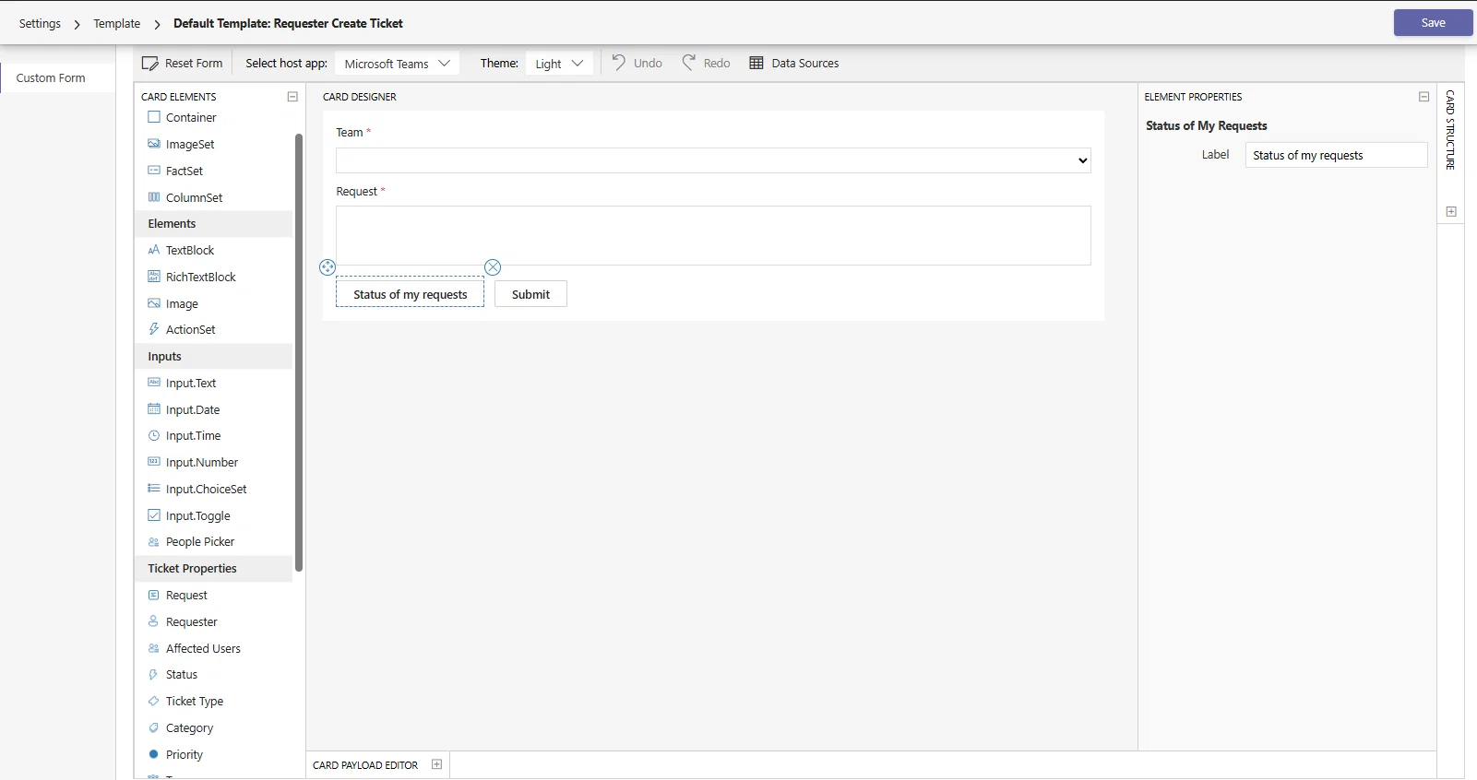The image size is (1477, 780).
Task: Click the CARD STRUCTURE vertical label
Action: (x=1450, y=130)
